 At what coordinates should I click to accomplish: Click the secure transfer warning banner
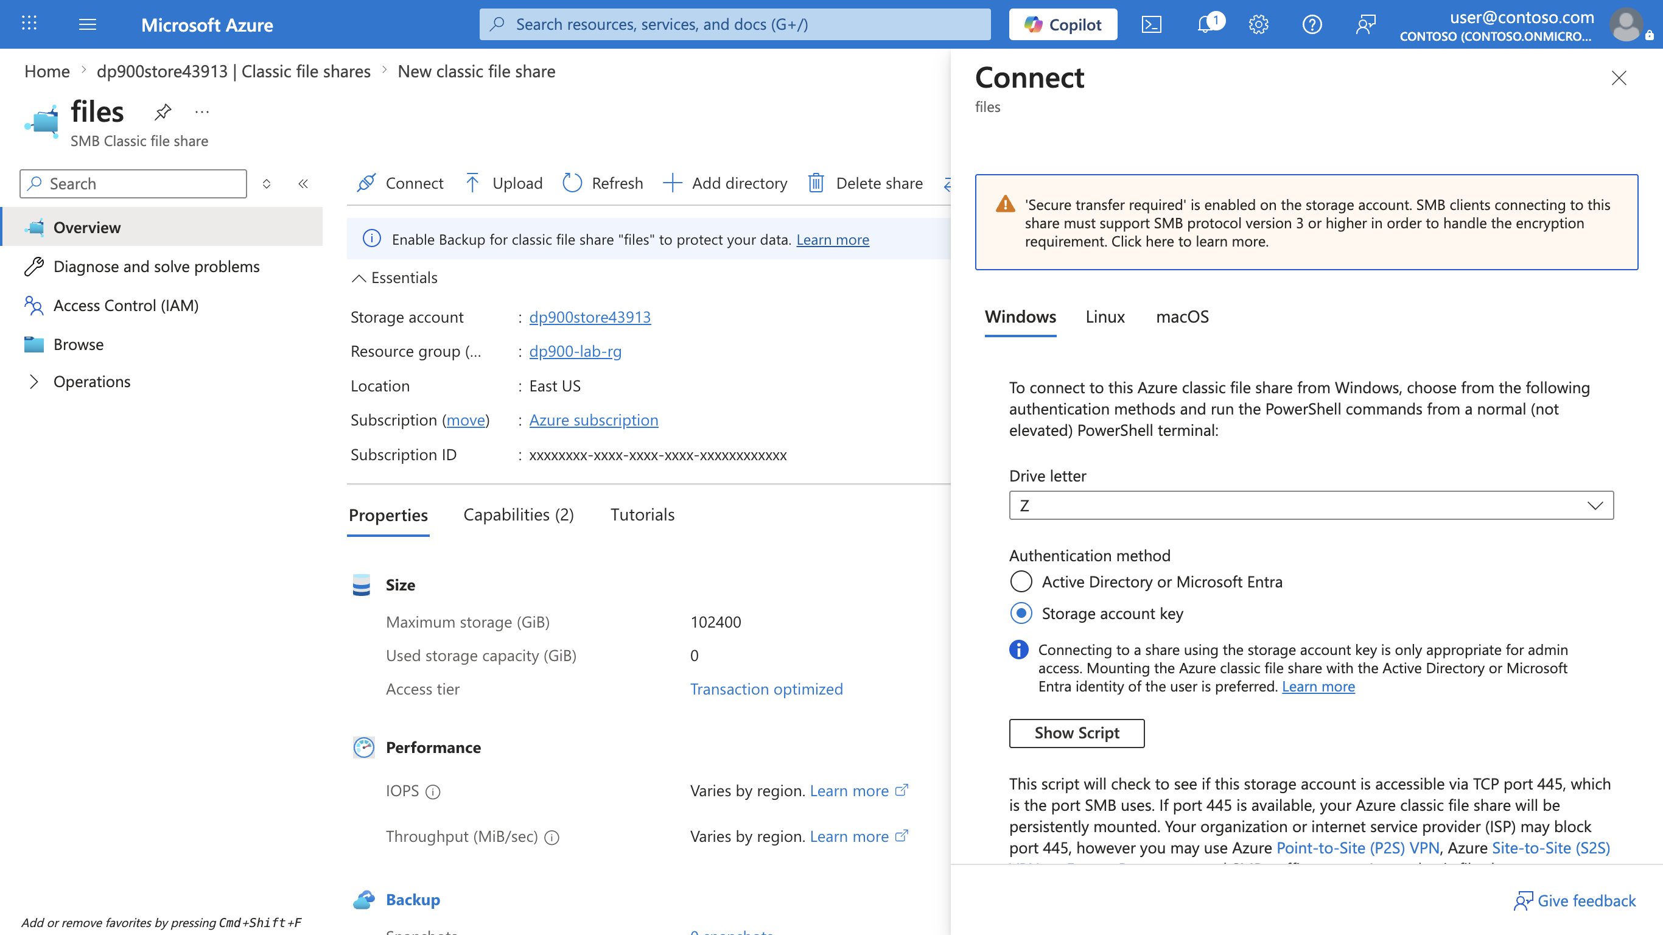pyautogui.click(x=1306, y=222)
